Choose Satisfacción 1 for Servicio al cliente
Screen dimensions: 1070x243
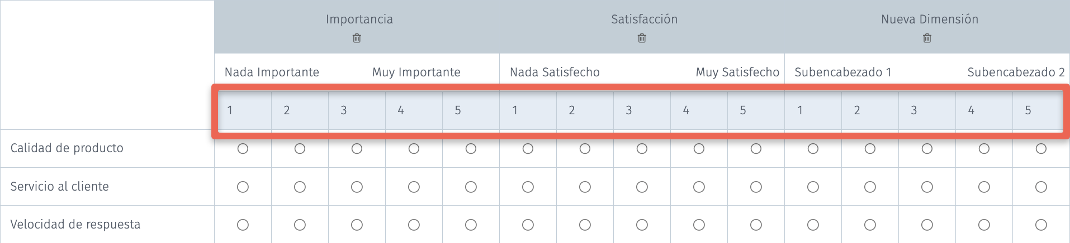[528, 187]
